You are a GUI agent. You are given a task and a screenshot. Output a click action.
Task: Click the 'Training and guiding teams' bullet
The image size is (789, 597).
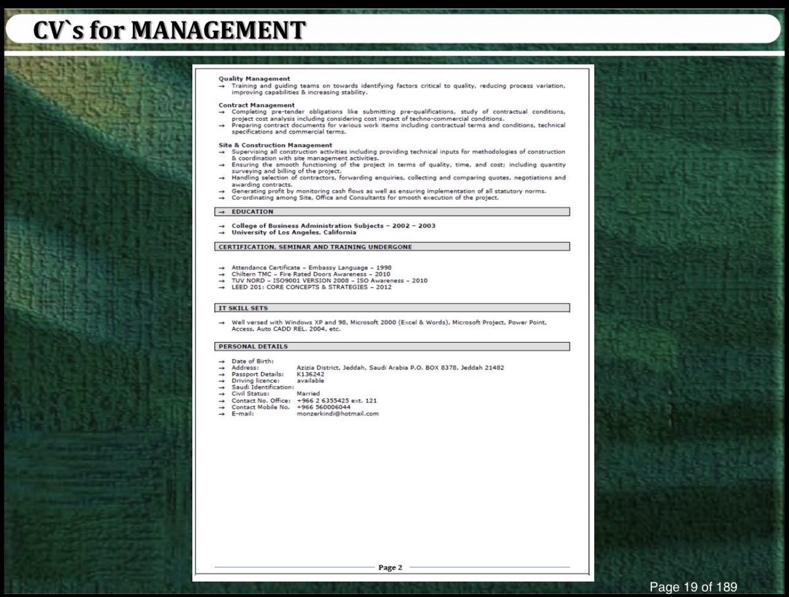coord(398,89)
